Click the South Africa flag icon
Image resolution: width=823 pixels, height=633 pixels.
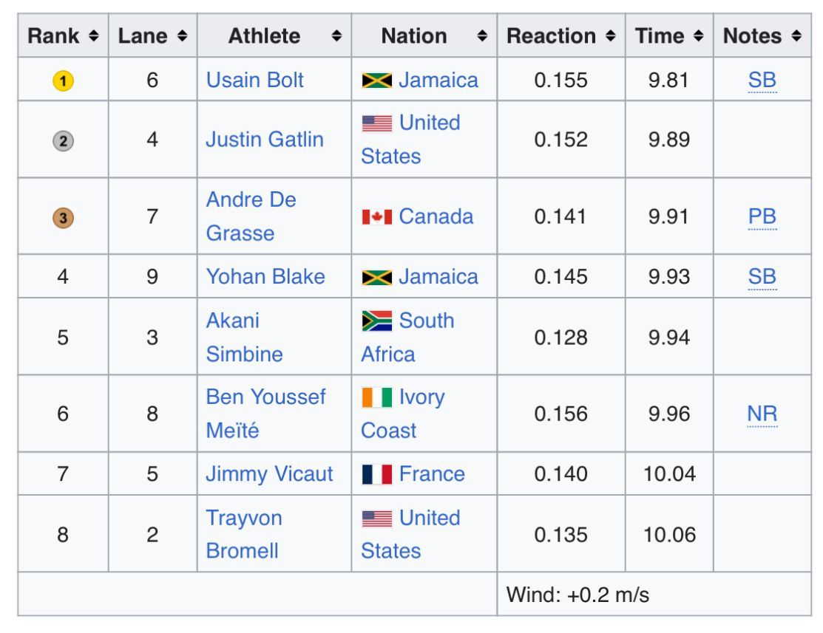[x=376, y=322]
